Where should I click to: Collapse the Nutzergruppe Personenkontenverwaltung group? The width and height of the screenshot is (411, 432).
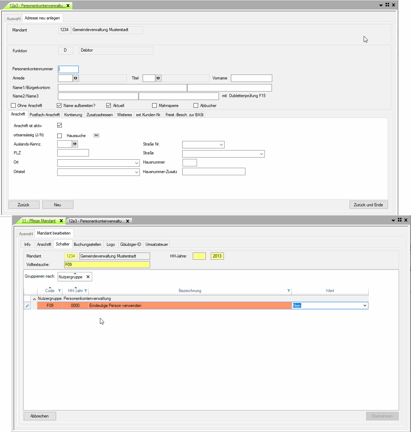click(34, 299)
